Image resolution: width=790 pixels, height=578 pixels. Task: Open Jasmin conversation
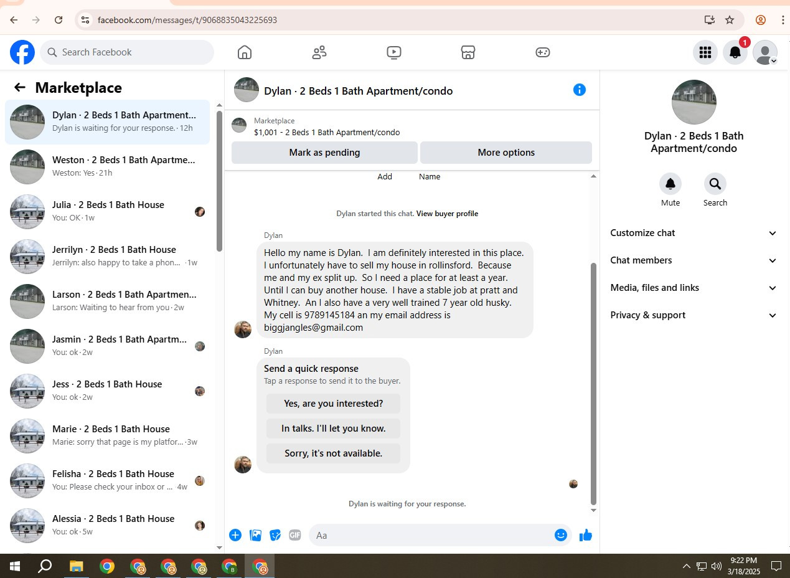point(107,346)
